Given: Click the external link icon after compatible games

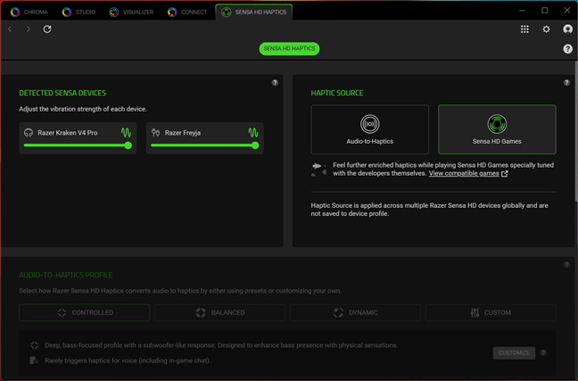Looking at the screenshot, I should pyautogui.click(x=505, y=174).
